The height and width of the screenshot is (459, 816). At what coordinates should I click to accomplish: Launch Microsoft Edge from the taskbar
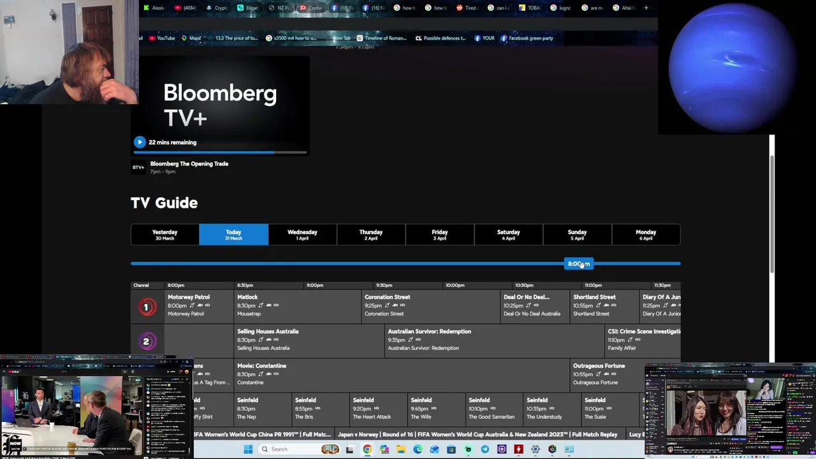tap(418, 449)
